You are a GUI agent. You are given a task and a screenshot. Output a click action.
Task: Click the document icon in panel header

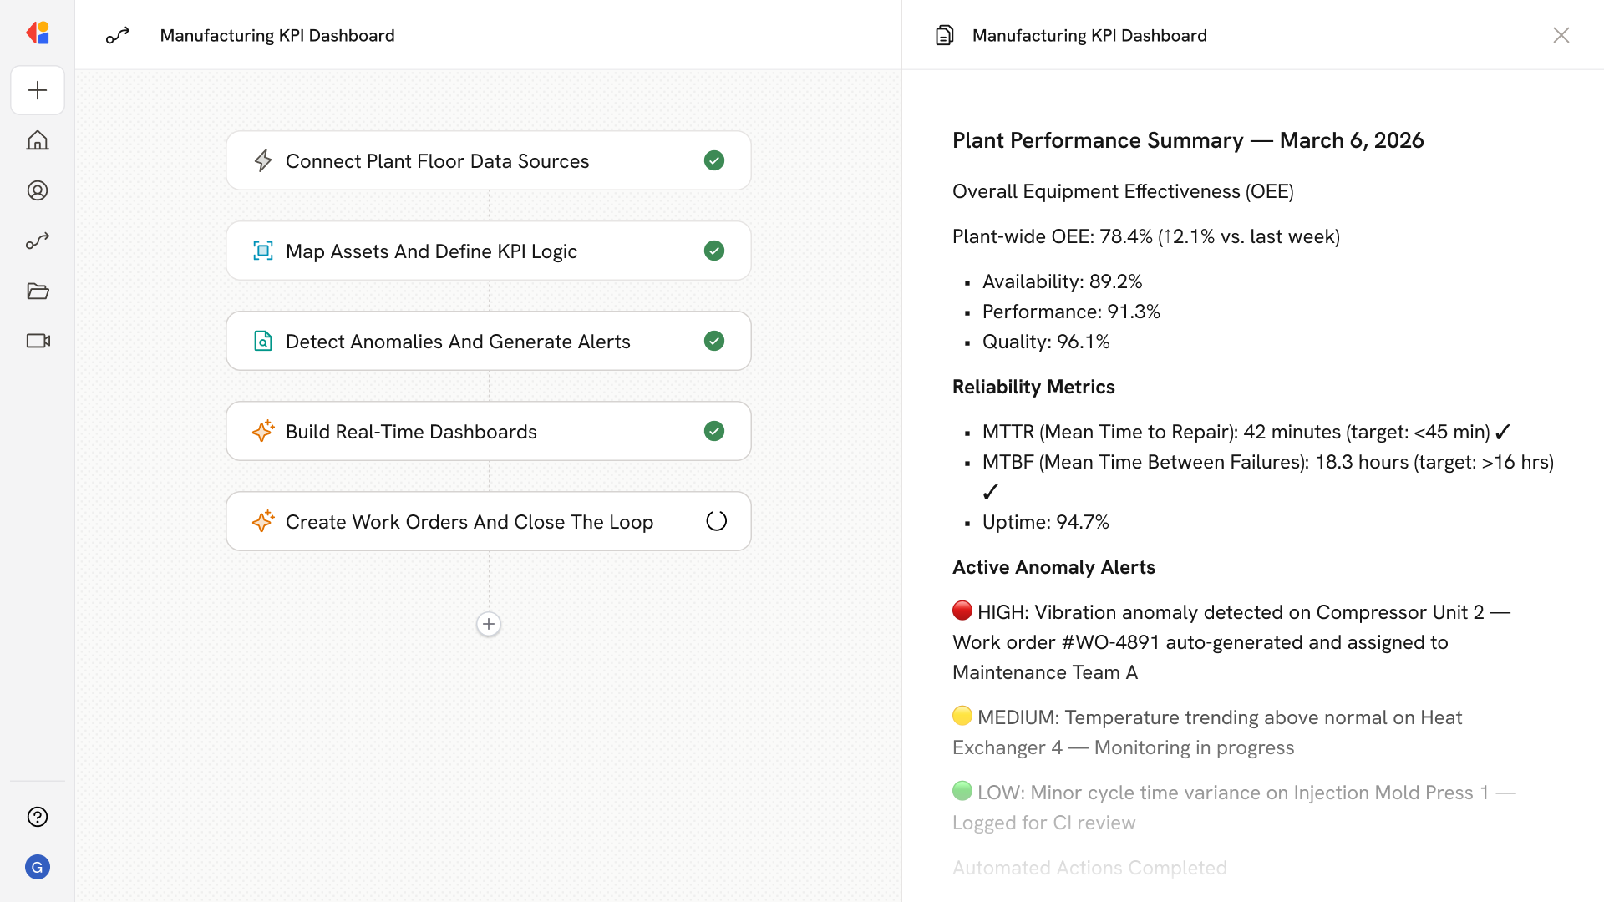pos(944,35)
